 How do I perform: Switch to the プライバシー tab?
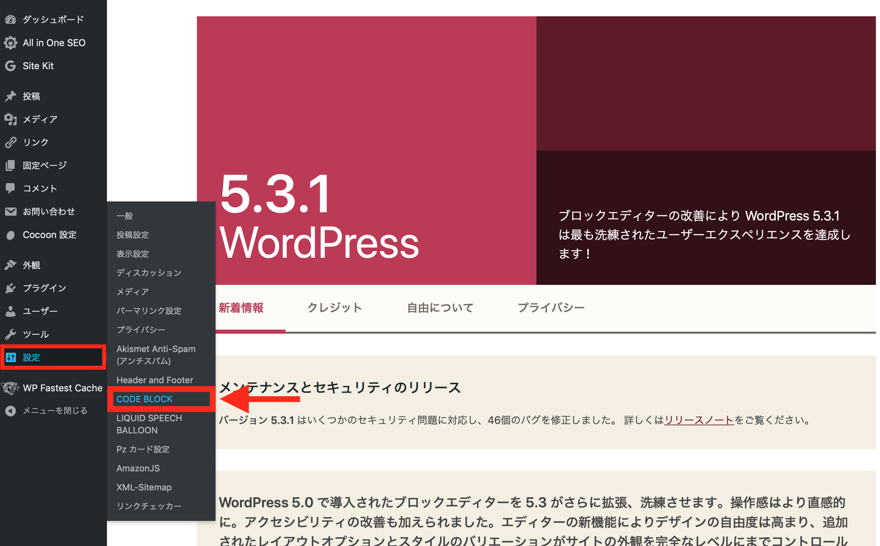(551, 308)
